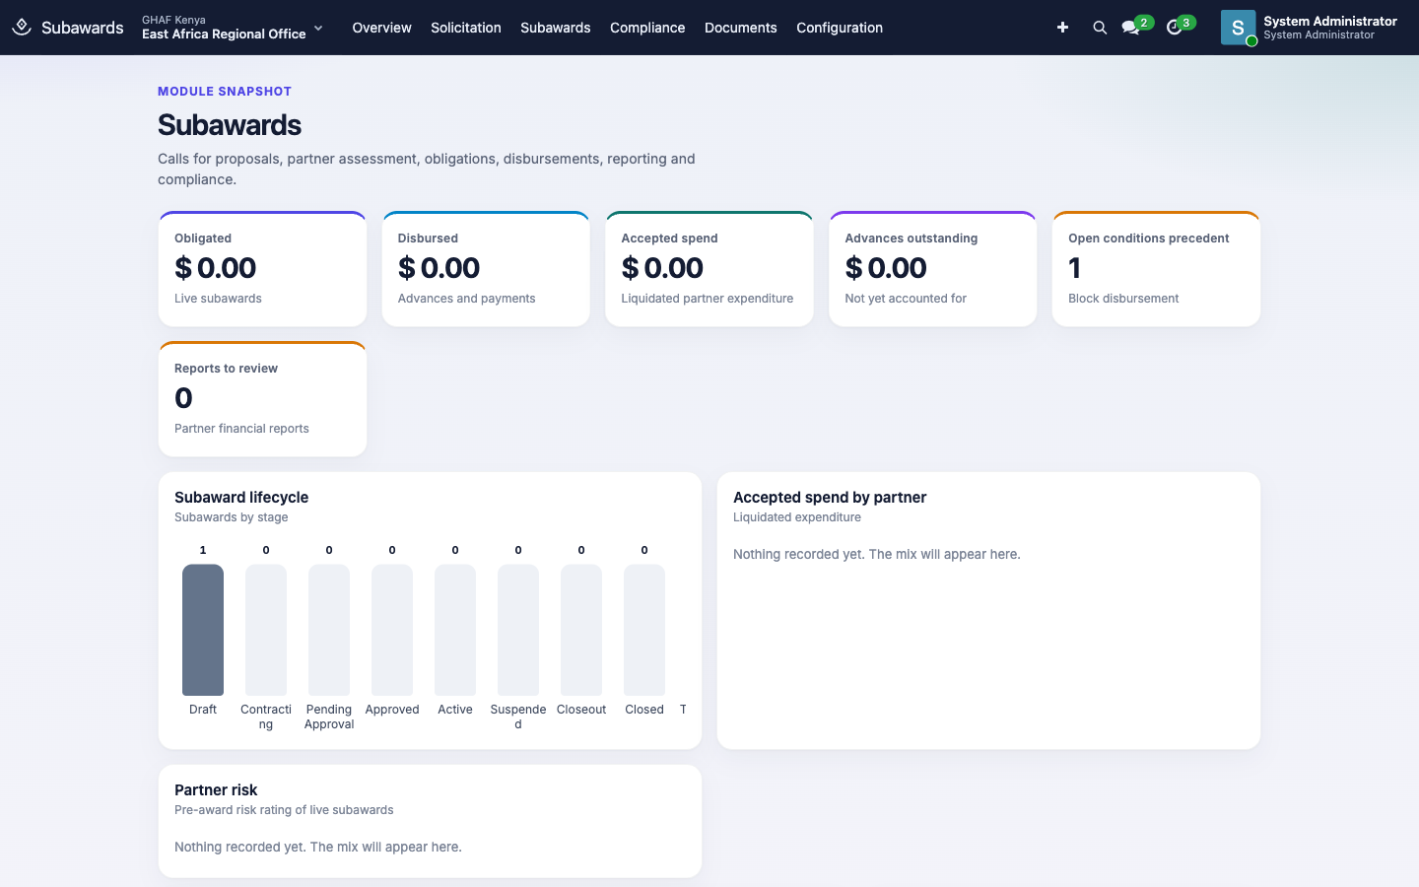The image size is (1419, 887).
Task: Open the search magnifier icon
Action: pyautogui.click(x=1100, y=28)
